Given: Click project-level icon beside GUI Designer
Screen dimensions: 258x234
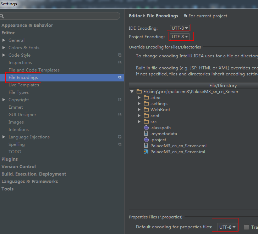Looking at the screenshot, I should pos(120,115).
